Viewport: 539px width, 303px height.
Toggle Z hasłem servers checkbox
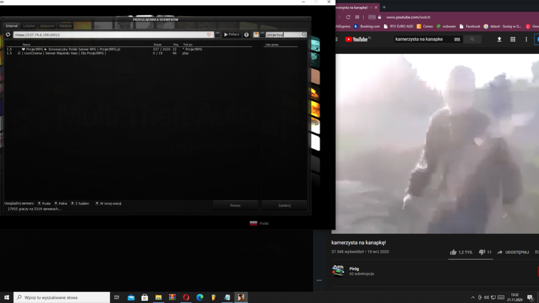click(72, 204)
